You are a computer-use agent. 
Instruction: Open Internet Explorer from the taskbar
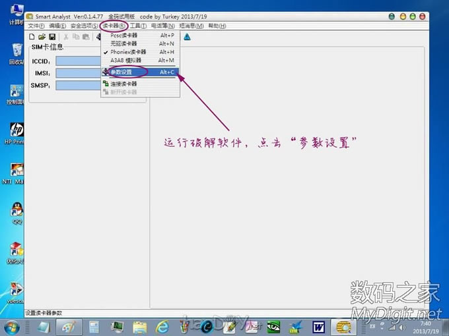coord(162,326)
